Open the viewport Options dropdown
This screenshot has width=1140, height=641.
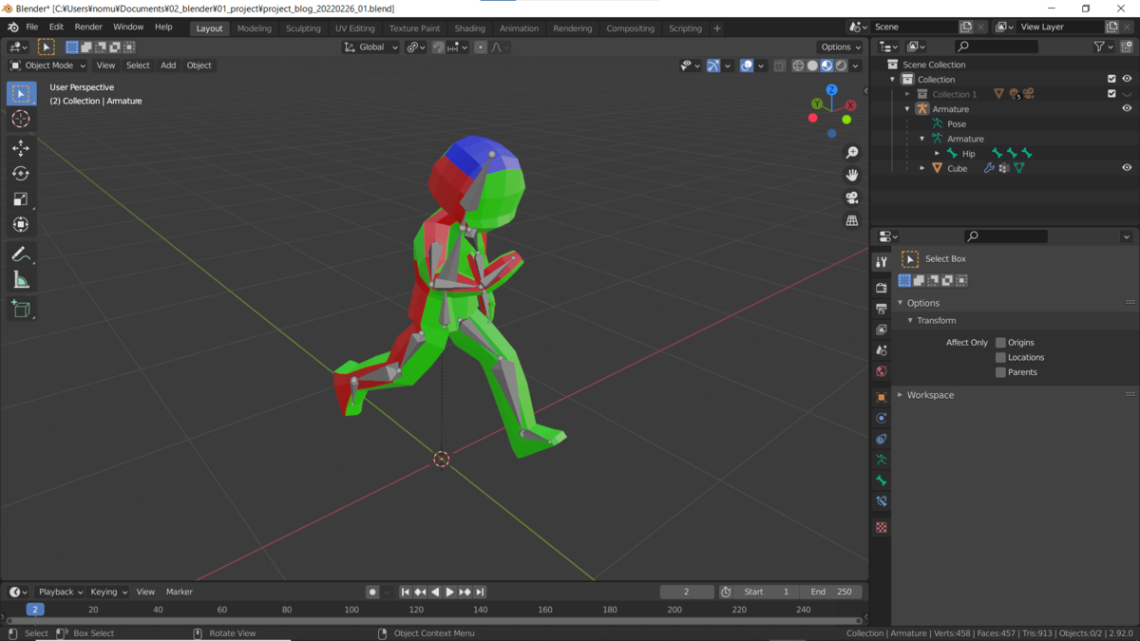[x=841, y=47]
